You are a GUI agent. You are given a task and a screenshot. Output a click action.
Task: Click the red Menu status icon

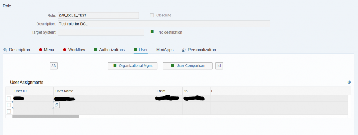pos(41,50)
